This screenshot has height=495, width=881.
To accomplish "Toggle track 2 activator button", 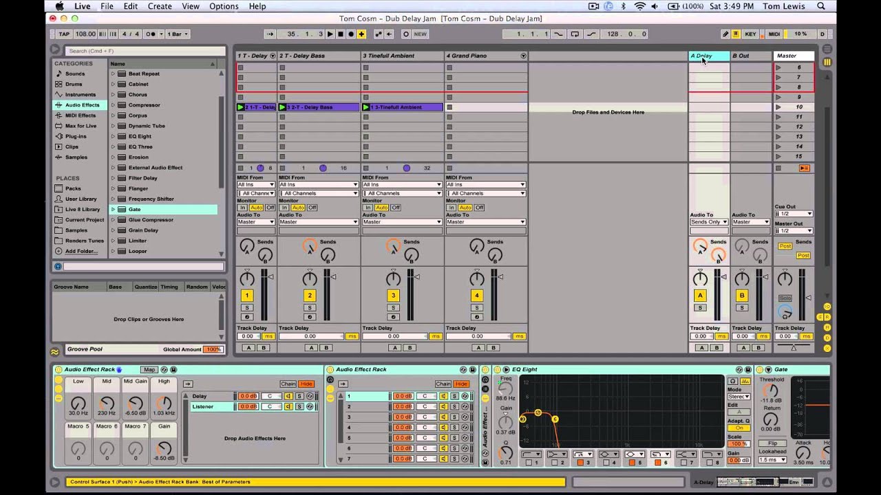I will 310,296.
